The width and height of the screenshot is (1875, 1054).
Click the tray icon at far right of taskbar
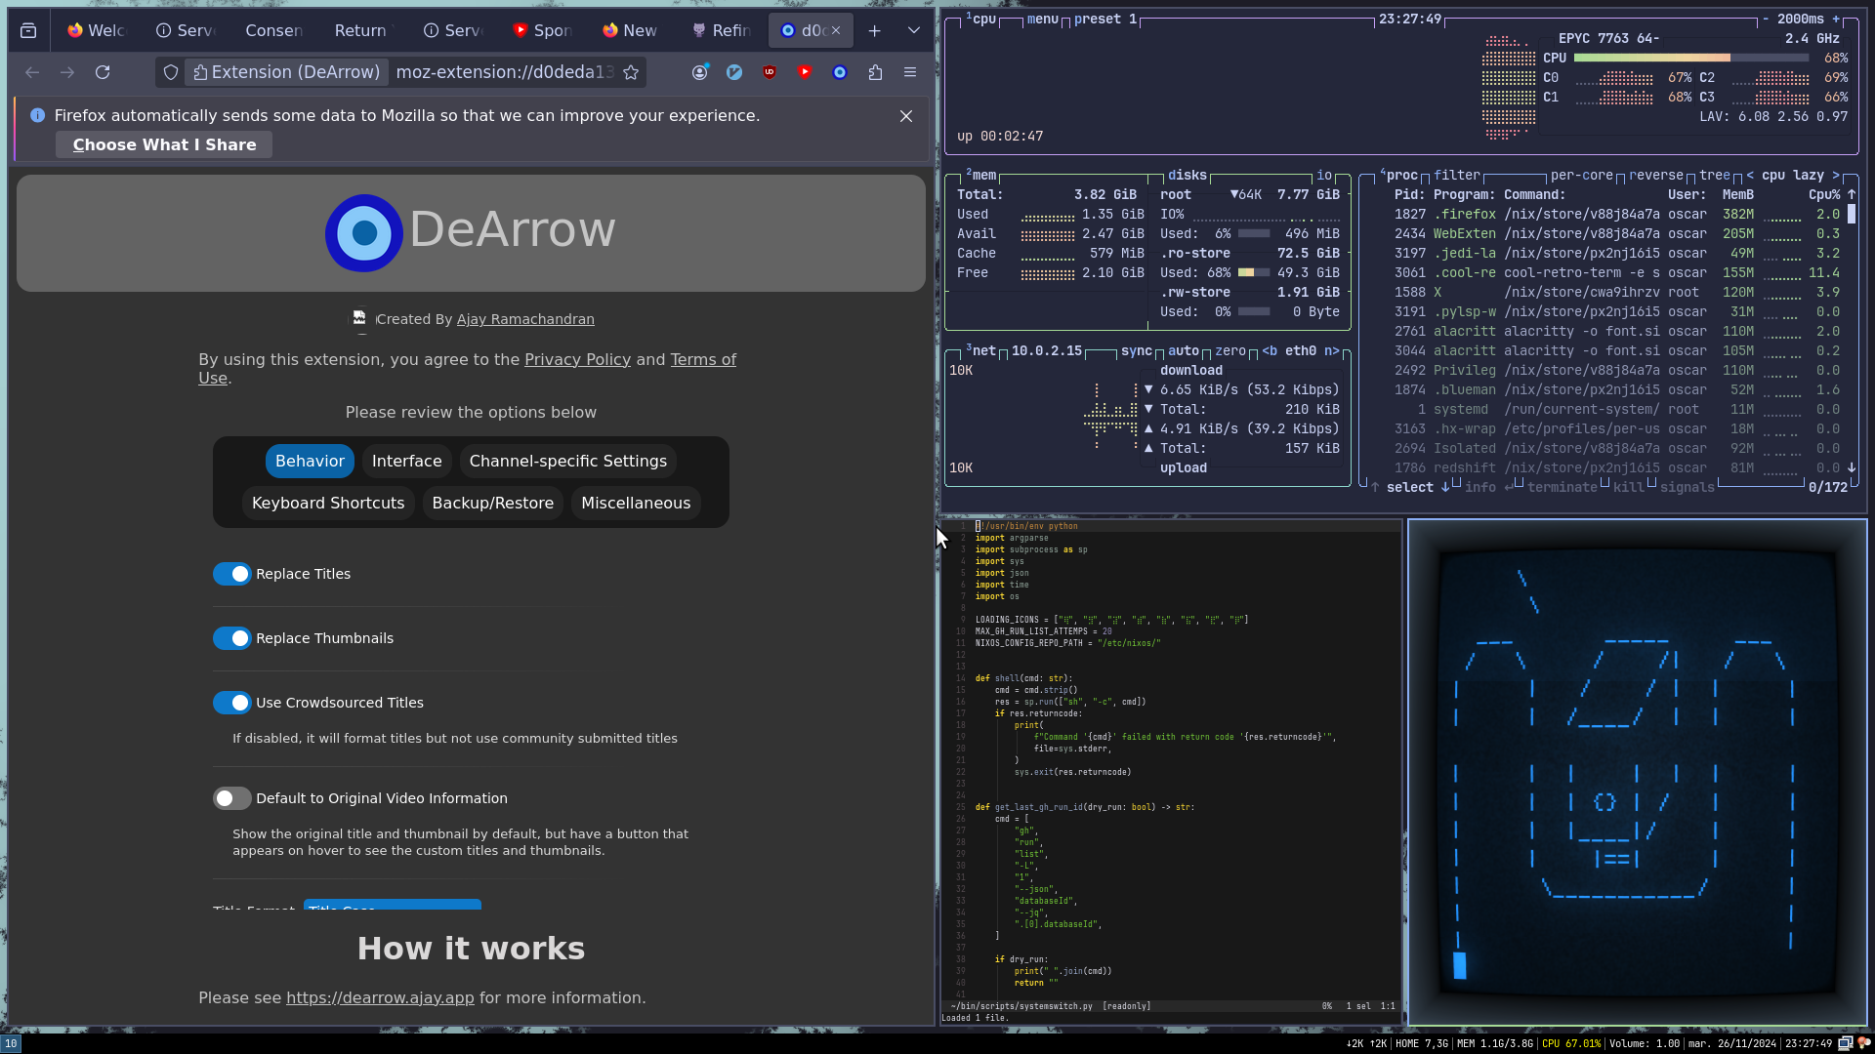click(x=1863, y=1043)
